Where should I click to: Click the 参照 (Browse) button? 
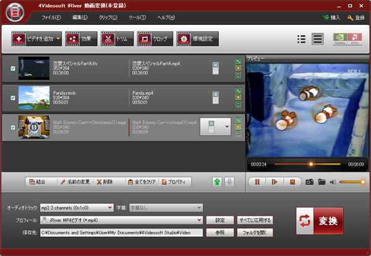coord(220,232)
